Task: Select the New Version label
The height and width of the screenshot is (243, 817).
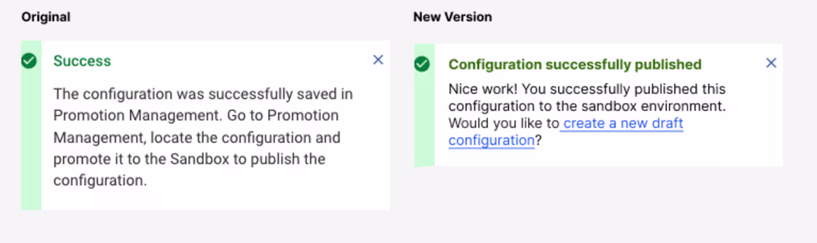Action: tap(452, 17)
